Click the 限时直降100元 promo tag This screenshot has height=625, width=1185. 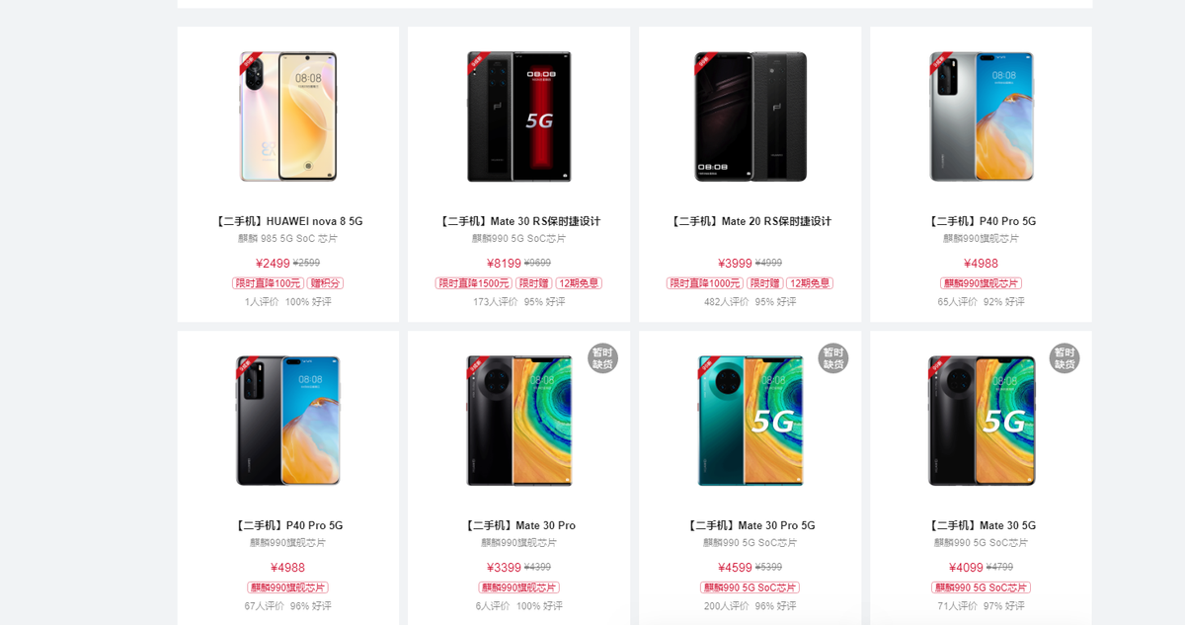(268, 283)
